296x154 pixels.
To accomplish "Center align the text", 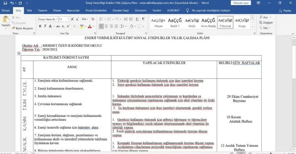I will (x=106, y=26).
